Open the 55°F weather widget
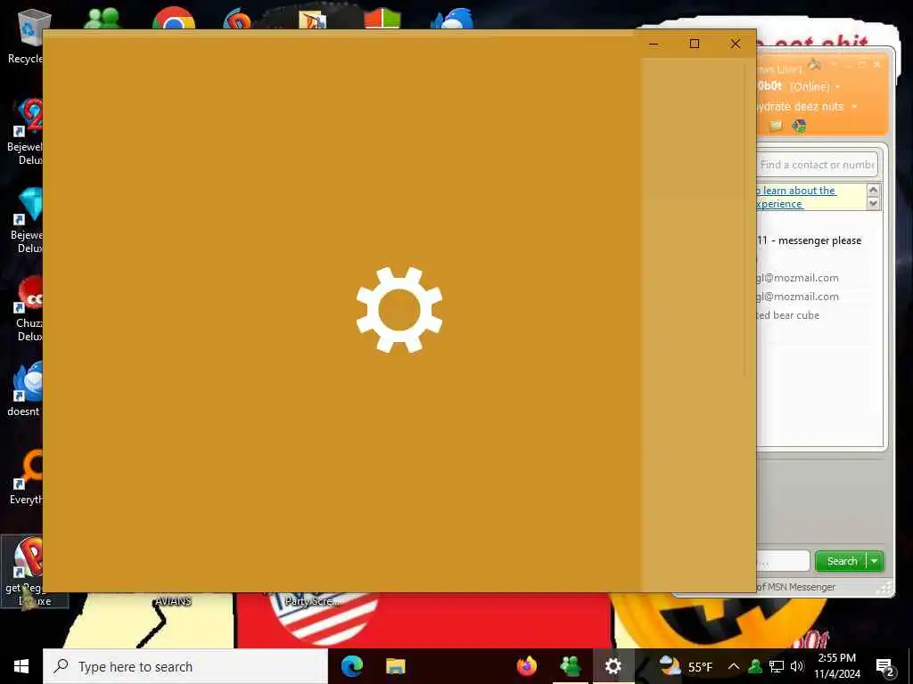The image size is (913, 684). [x=686, y=666]
